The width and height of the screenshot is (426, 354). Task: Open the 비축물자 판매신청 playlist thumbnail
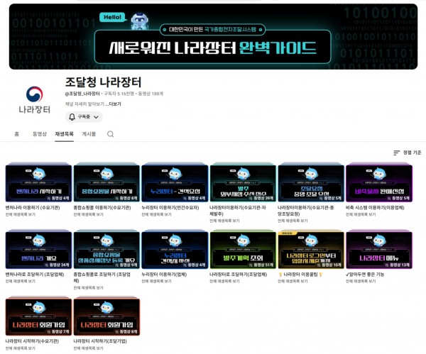(379, 183)
